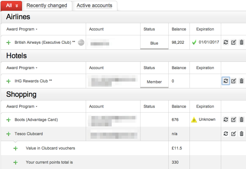The width and height of the screenshot is (246, 169).
Task: Edit the IHG Rewards Club account
Action: point(234,81)
